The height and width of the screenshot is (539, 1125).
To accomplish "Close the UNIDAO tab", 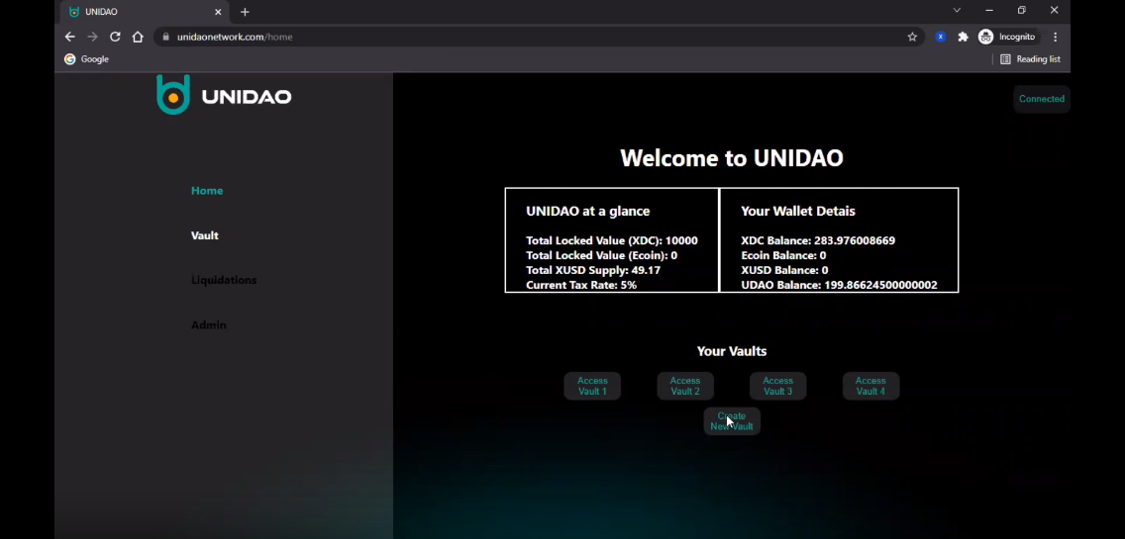I will (218, 12).
